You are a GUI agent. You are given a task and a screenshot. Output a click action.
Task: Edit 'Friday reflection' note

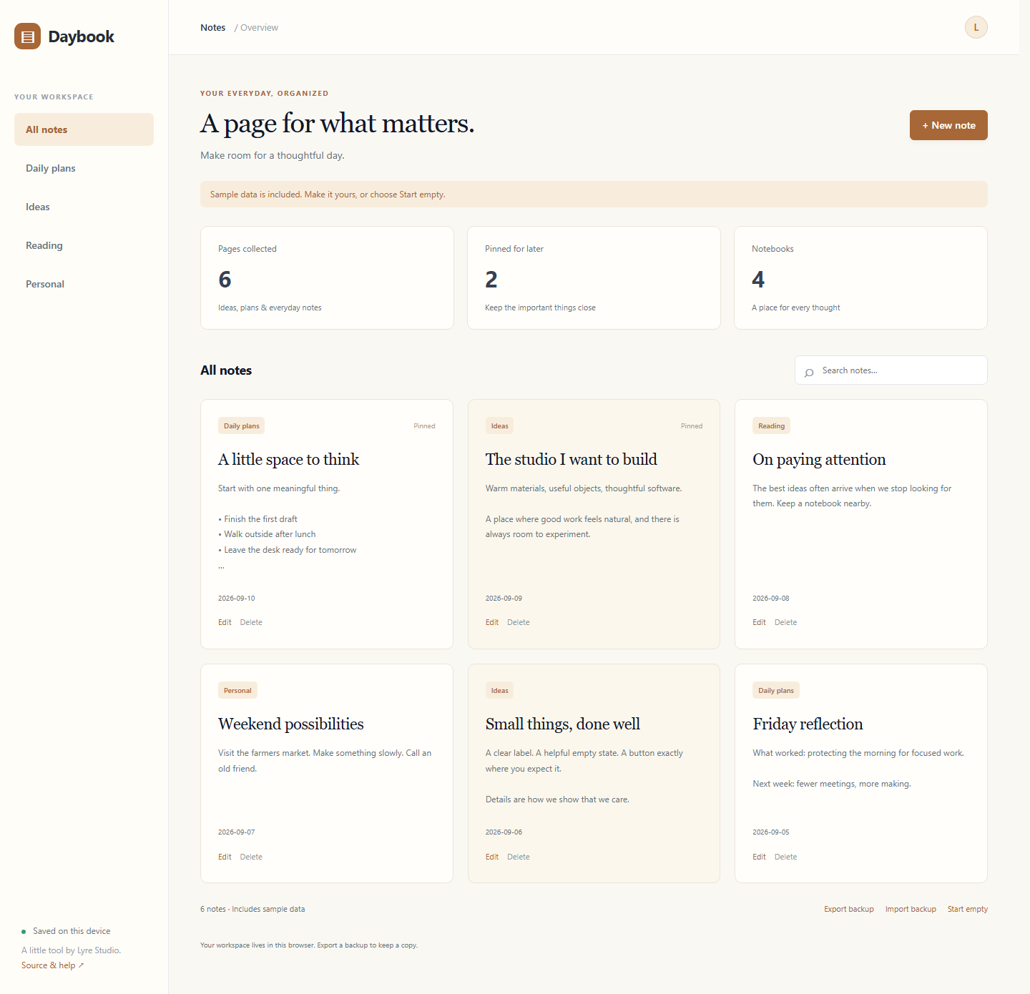pos(759,857)
